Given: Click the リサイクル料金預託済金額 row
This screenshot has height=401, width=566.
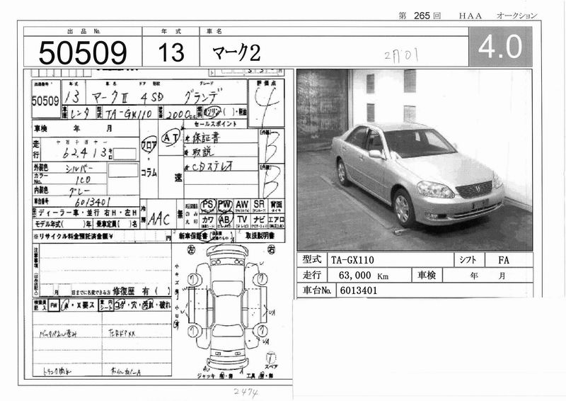Looking at the screenshot, I should point(102,237).
